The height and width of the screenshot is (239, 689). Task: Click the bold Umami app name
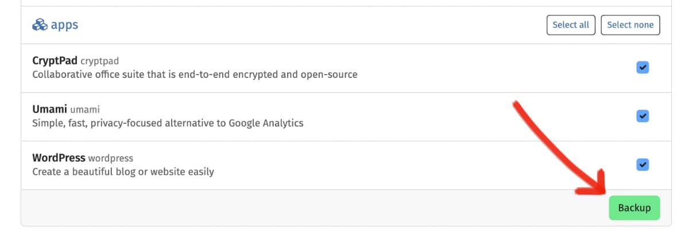51,109
